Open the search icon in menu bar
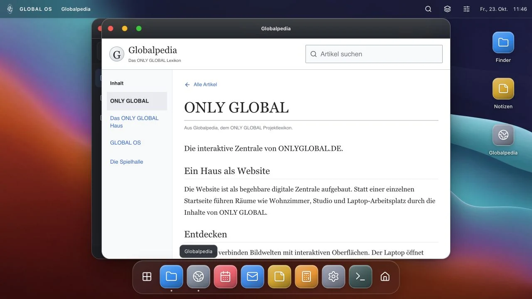This screenshot has width=532, height=299. coord(429,9)
